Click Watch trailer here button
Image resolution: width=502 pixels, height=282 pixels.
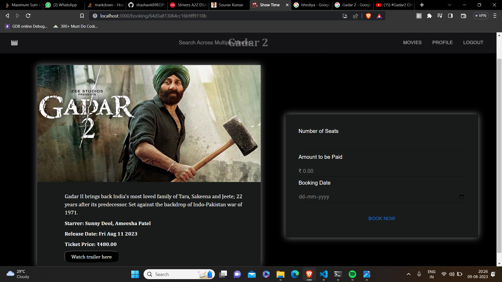tap(92, 257)
